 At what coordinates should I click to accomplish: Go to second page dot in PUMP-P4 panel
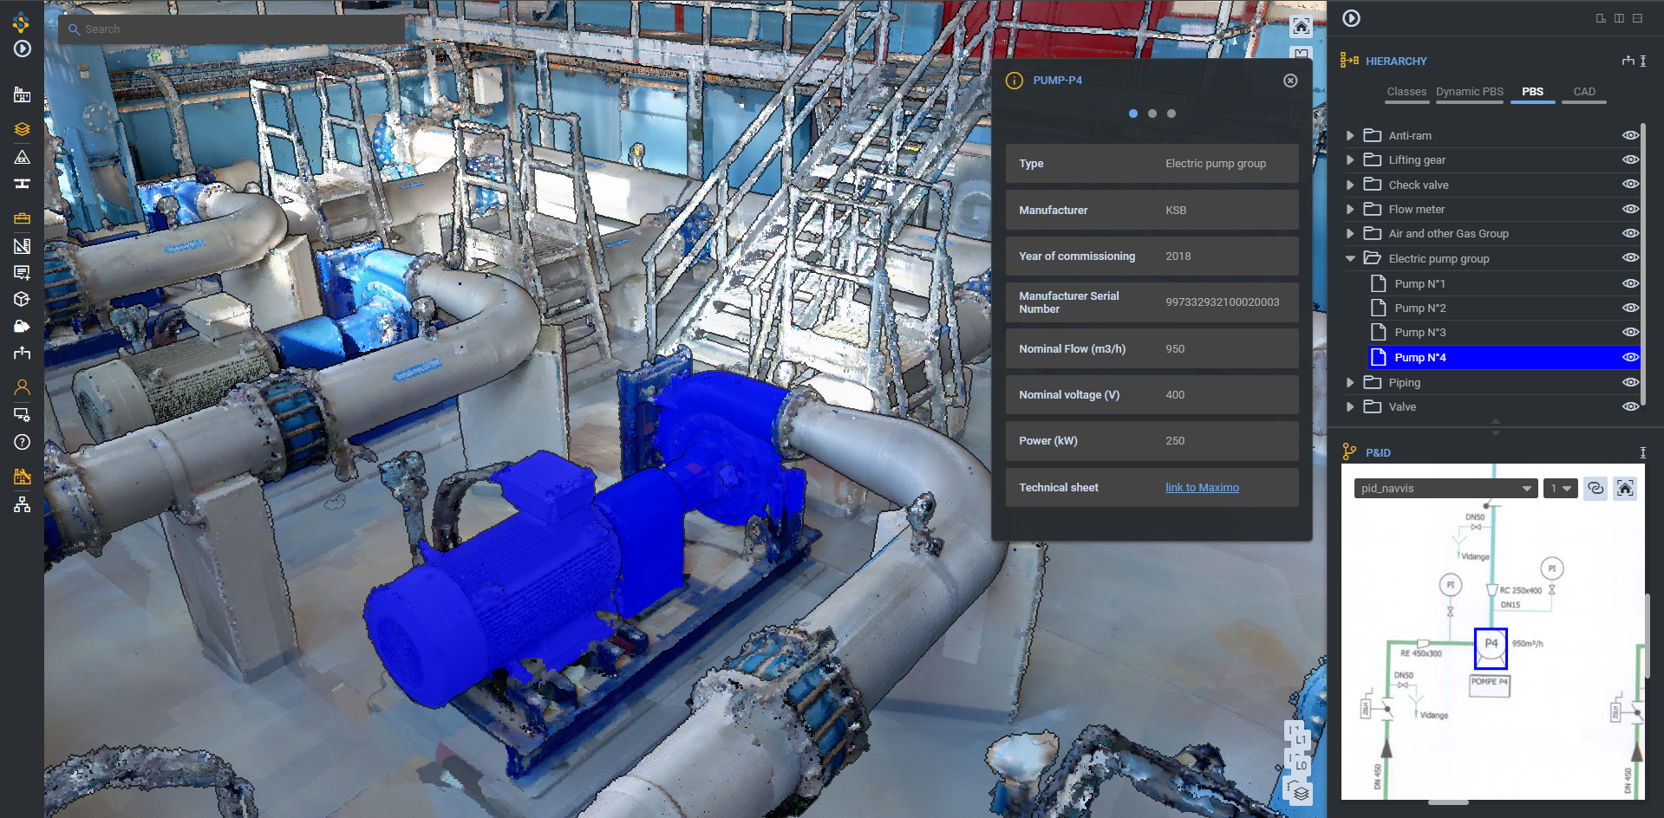1152,114
